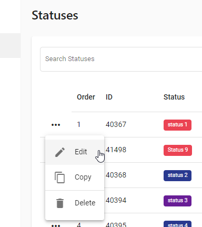Sort by the Status column header

[x=174, y=97]
